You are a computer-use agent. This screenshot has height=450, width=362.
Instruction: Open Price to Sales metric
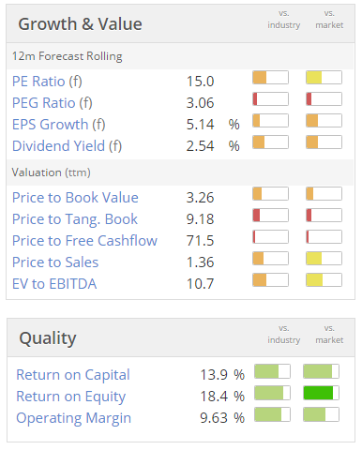55,262
